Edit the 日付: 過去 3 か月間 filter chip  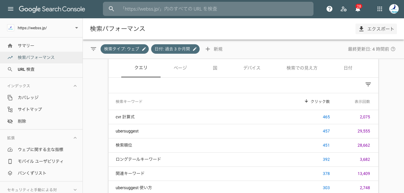pyautogui.click(x=175, y=49)
